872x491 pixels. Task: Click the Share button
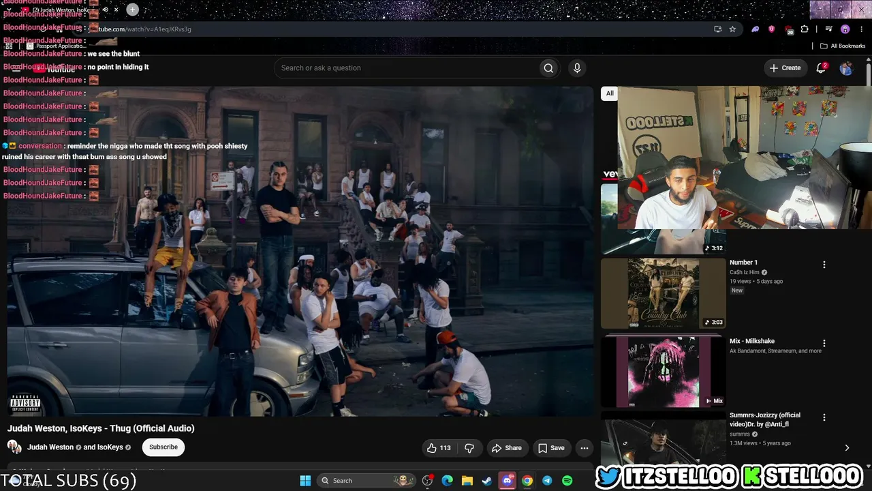click(507, 448)
